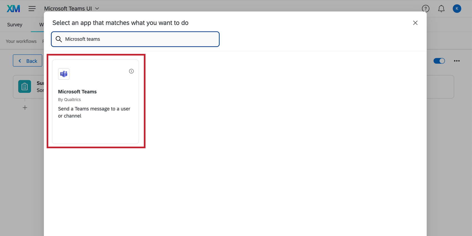472x236 pixels.
Task: Open the K user account avatar
Action: [457, 9]
